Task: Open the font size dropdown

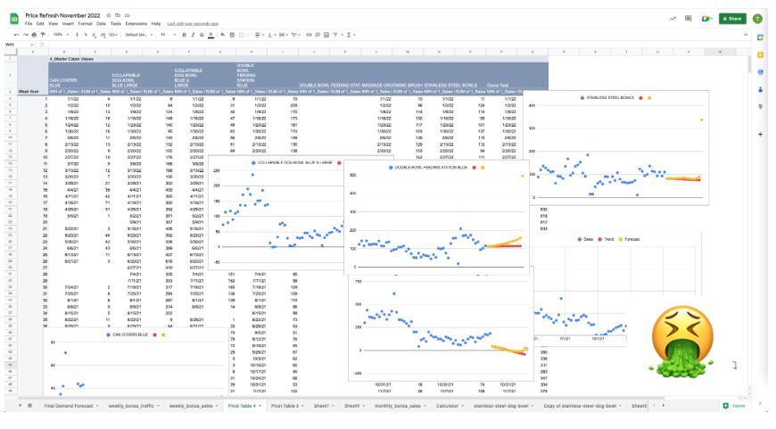Action: (168, 35)
